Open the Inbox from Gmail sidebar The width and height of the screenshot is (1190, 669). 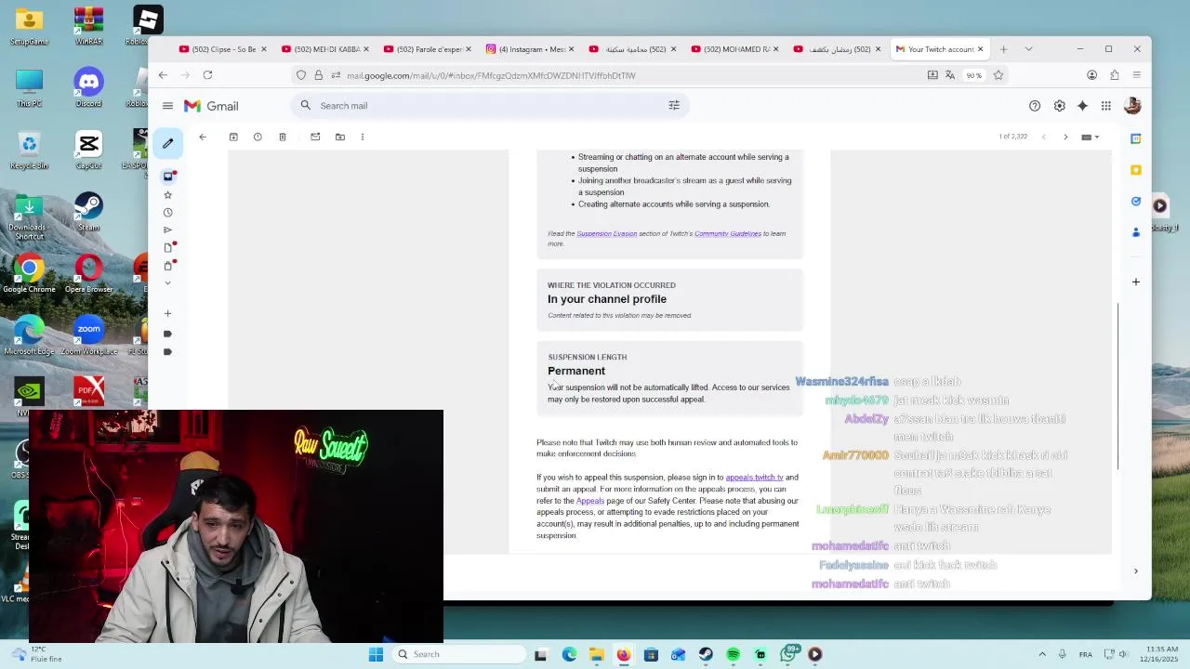pyautogui.click(x=168, y=177)
